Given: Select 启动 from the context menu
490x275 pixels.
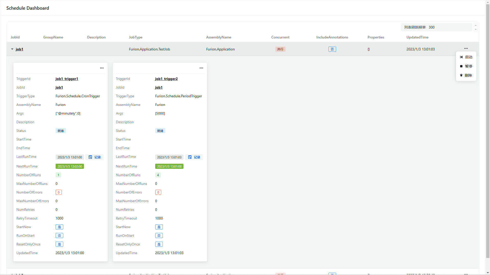Looking at the screenshot, I should tap(469, 57).
